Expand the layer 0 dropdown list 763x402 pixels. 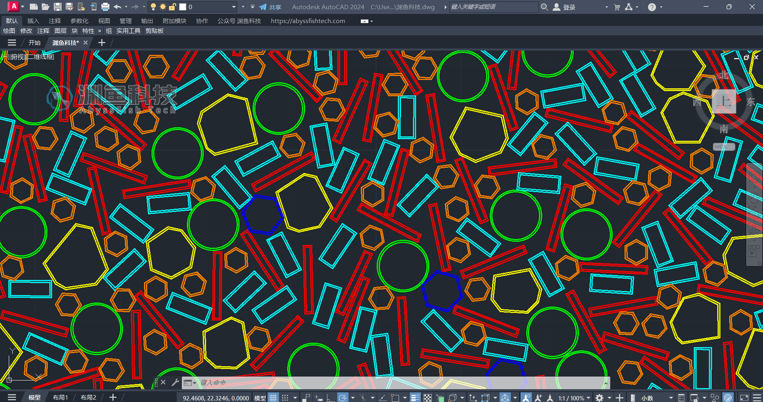[234, 7]
